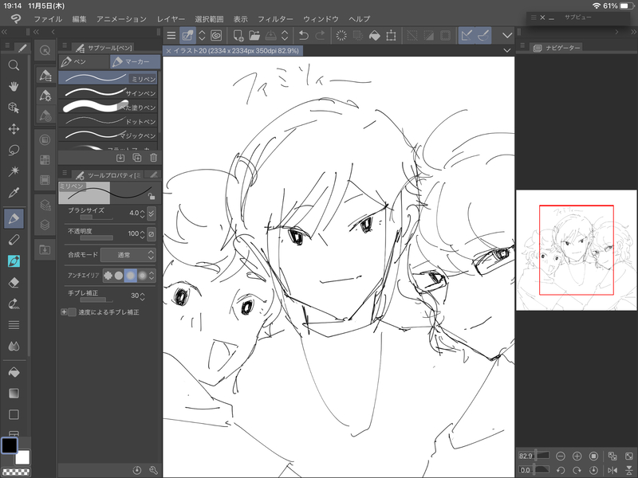Screen dimensions: 638x478
Task: Flip the Navigator view horizontally
Action: [612, 470]
